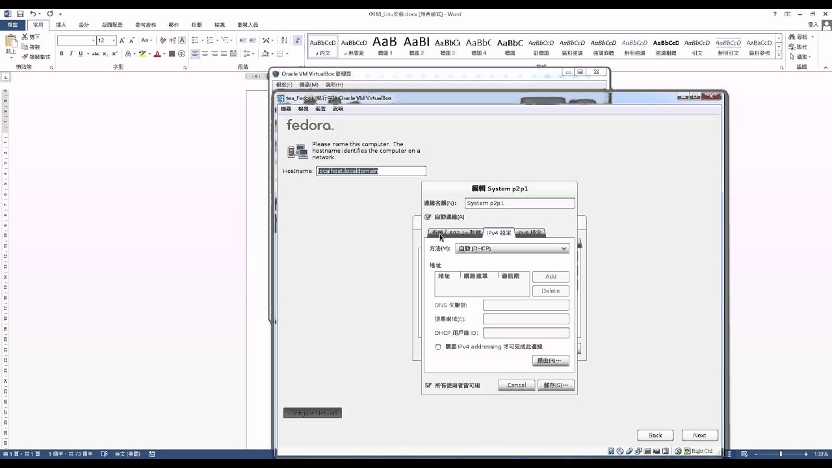Image resolution: width=832 pixels, height=468 pixels.
Task: Click the Find binoculars icon in Editing group
Action: [x=792, y=37]
